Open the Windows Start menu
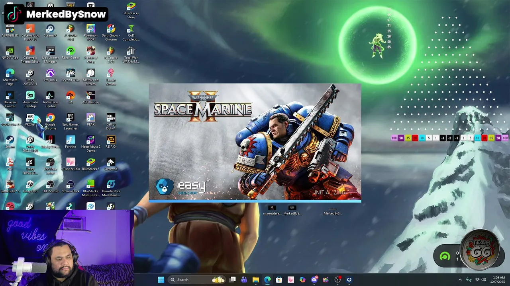Viewport: 510px width, 286px height. pos(161,280)
